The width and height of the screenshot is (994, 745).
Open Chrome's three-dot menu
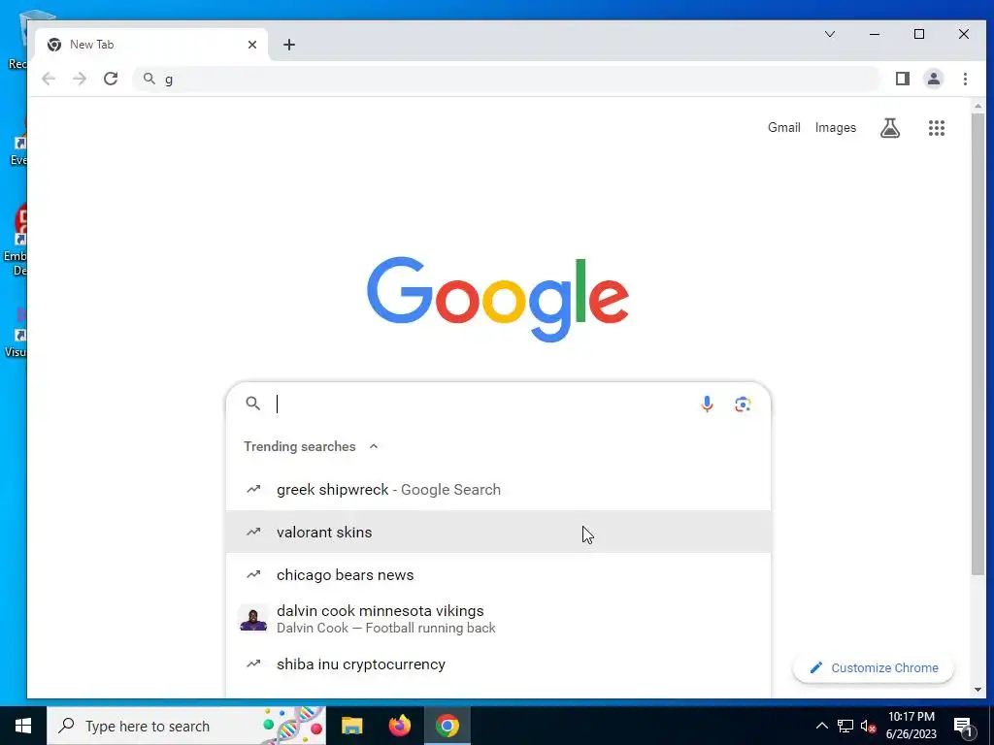[965, 79]
